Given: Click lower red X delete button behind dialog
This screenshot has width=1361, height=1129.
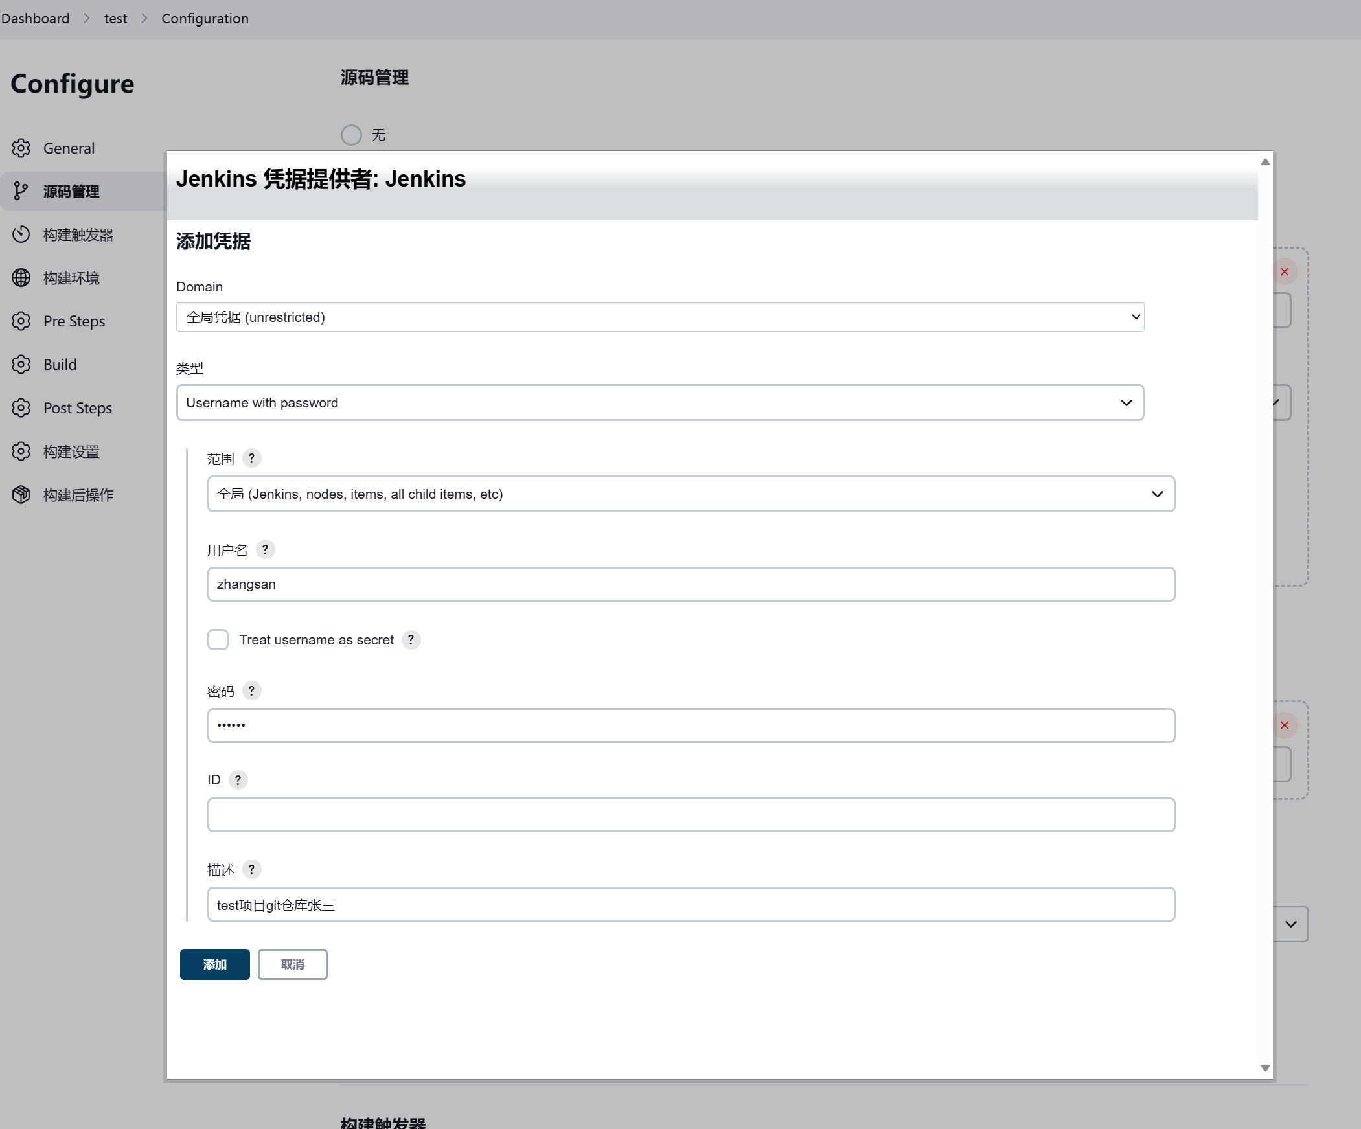Looking at the screenshot, I should pyautogui.click(x=1285, y=725).
